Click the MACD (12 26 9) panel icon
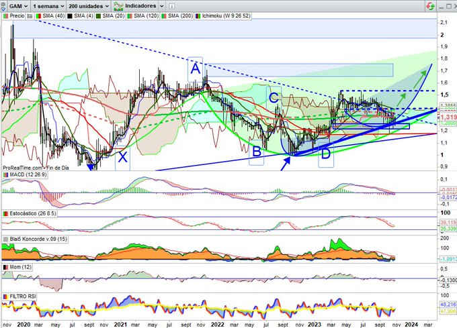457x328 pixels. pyautogui.click(x=5, y=175)
